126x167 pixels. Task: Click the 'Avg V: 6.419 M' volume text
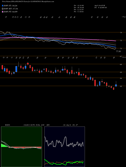[100, 5]
